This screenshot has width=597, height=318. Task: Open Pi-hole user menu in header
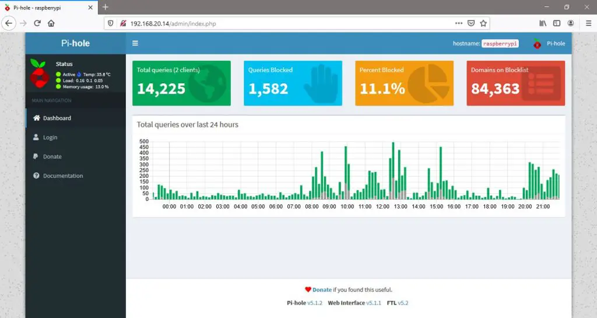pyautogui.click(x=549, y=44)
